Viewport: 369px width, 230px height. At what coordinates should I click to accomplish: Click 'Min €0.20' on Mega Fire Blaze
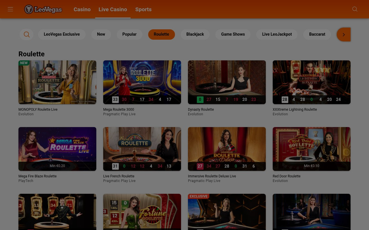57,166
